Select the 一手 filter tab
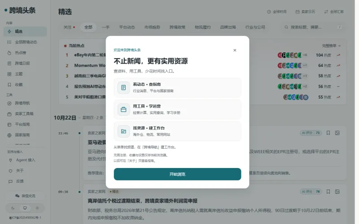 (x=105, y=27)
